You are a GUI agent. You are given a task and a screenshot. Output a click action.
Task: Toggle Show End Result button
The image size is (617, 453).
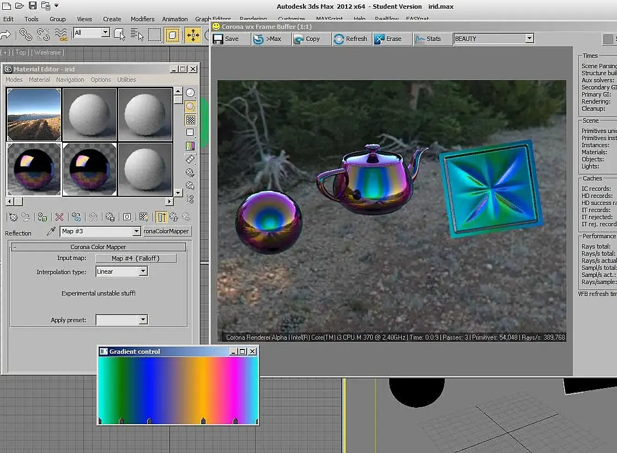point(161,217)
